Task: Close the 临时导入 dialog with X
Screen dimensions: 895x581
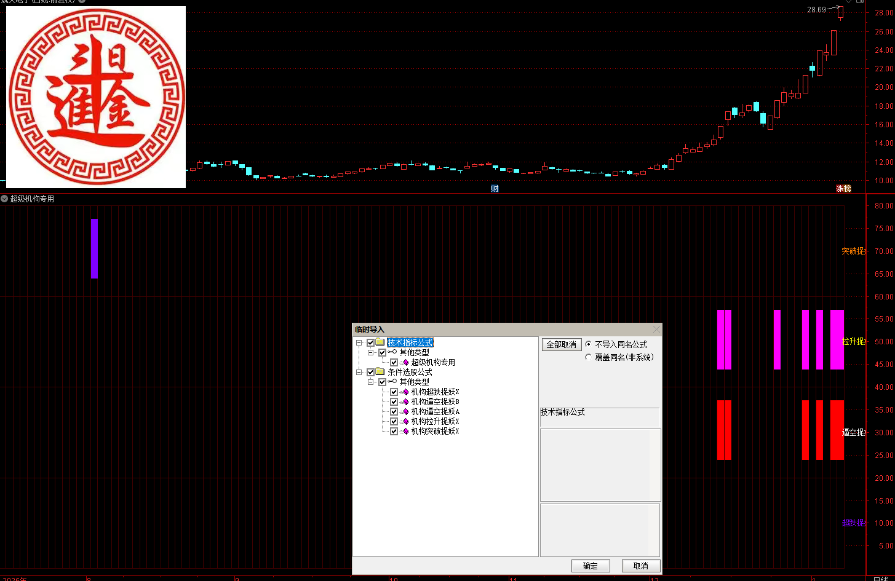Action: coord(656,330)
